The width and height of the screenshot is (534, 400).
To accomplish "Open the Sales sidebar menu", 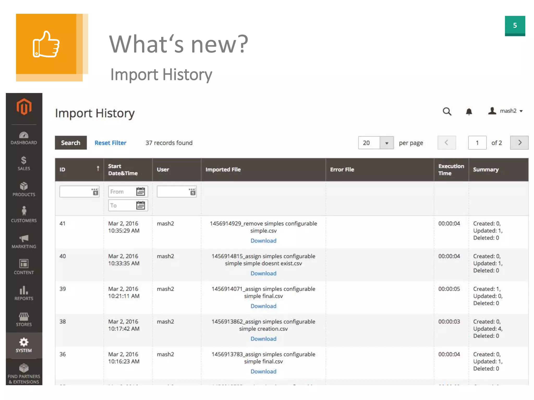I will tap(24, 164).
